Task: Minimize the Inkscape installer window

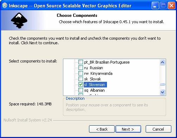Action: point(155,6)
